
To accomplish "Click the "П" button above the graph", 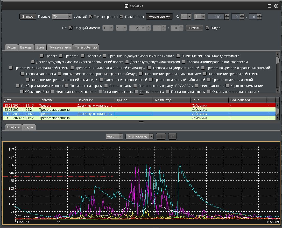I will [x=172, y=136].
